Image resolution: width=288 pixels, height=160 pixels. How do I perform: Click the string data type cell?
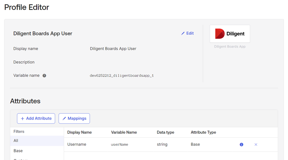(162, 144)
